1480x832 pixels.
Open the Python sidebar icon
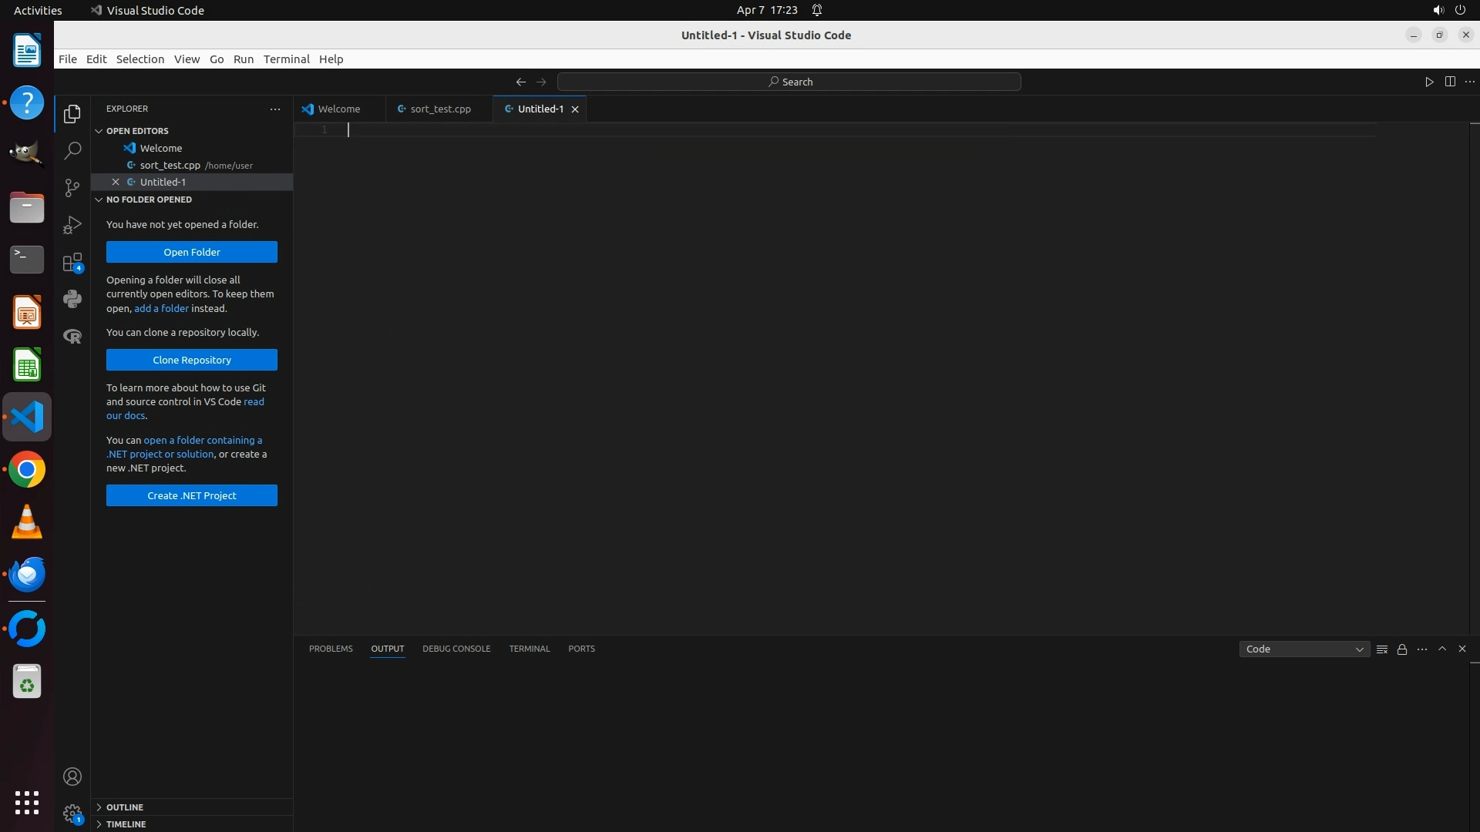click(x=72, y=299)
